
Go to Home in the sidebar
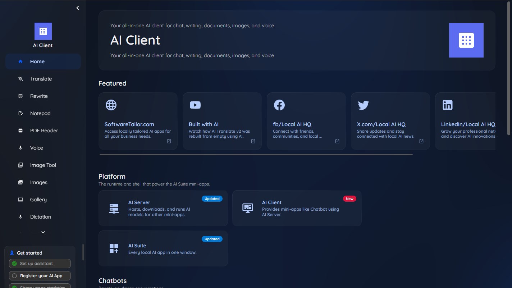pos(43,61)
